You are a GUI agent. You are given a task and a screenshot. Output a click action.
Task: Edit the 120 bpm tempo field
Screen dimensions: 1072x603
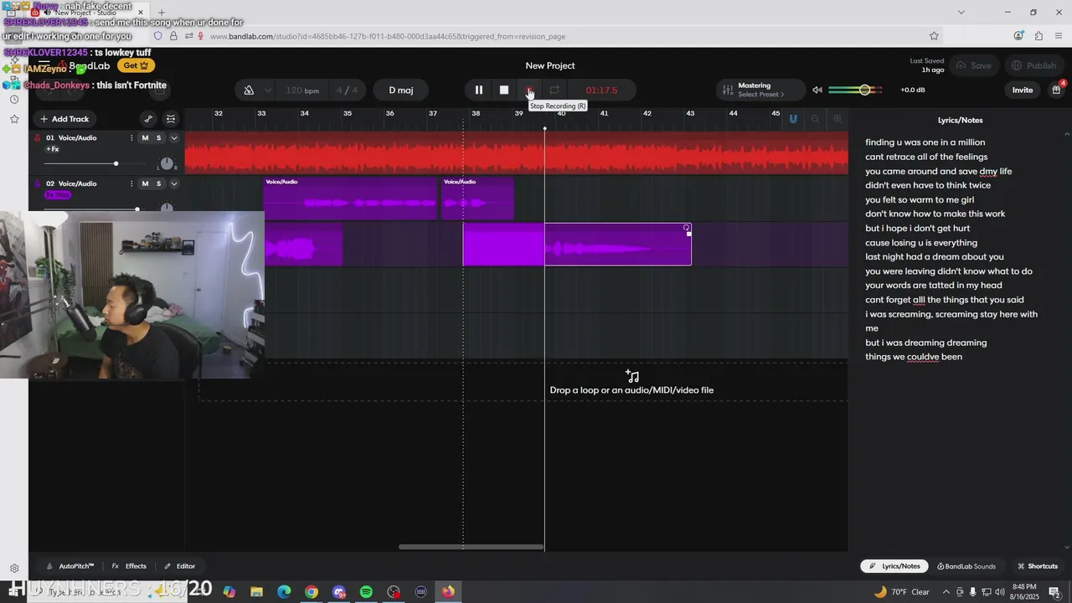(x=302, y=90)
